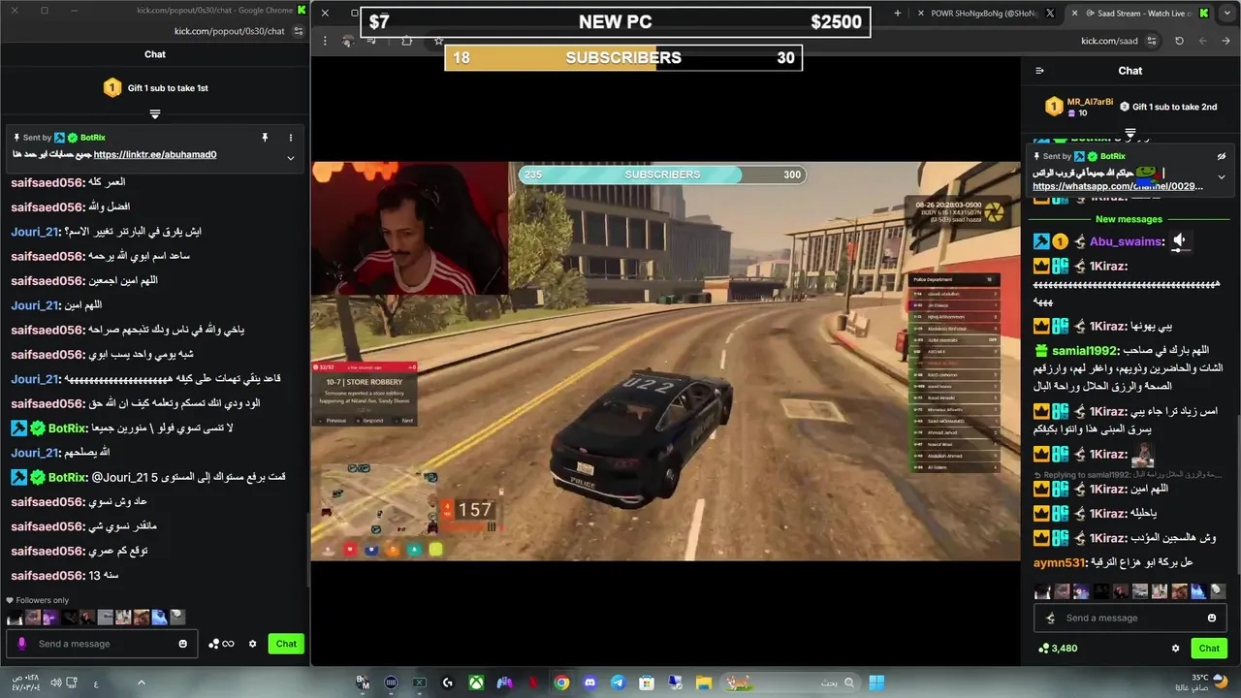Open Netflix from taskbar

[532, 682]
